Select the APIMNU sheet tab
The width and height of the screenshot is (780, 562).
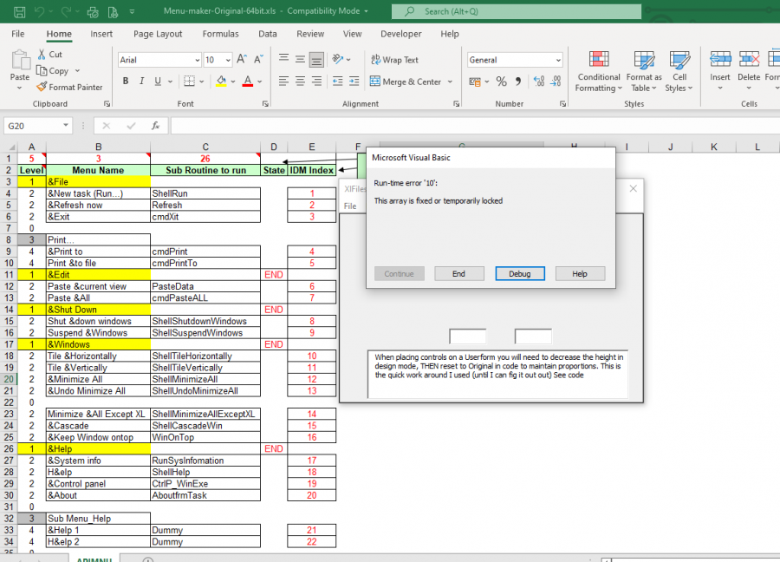(94, 559)
